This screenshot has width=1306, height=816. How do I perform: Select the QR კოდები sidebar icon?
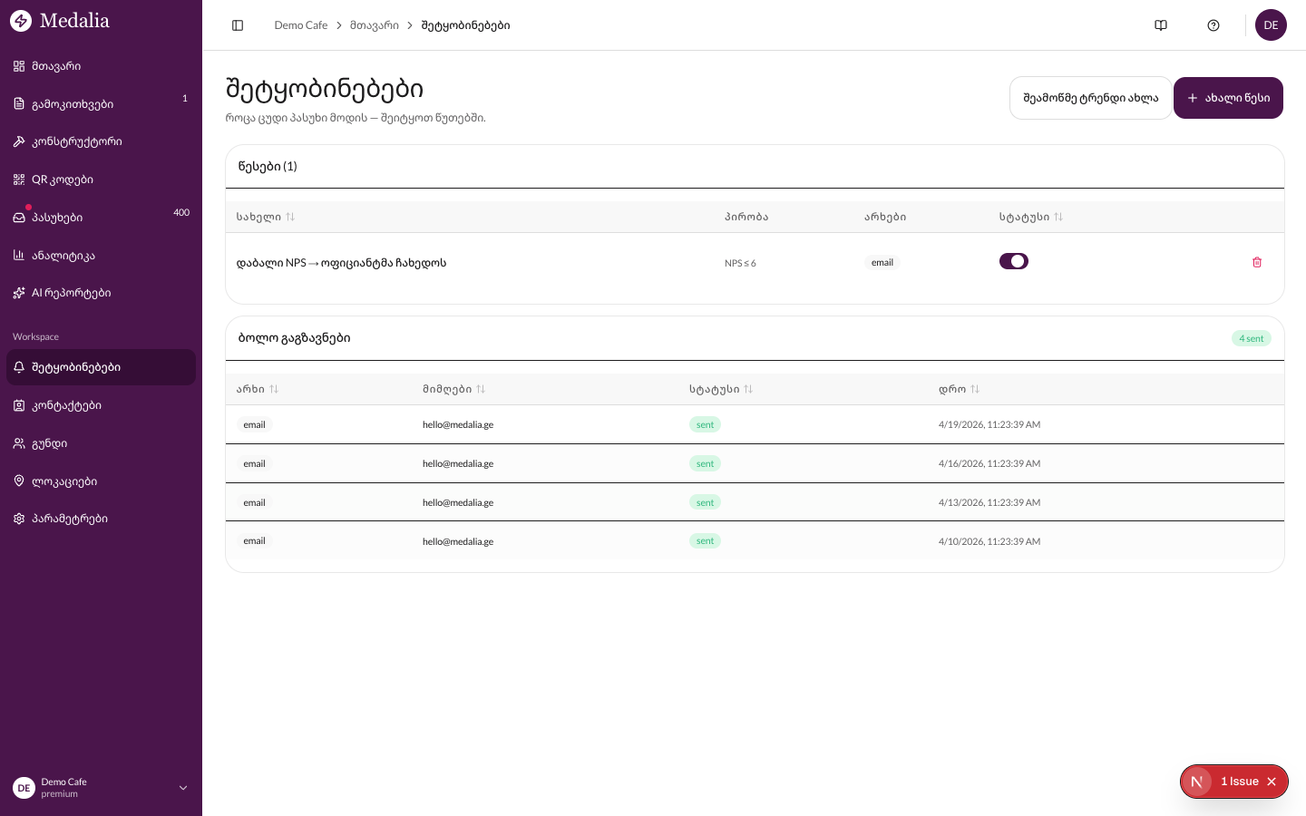click(x=18, y=180)
